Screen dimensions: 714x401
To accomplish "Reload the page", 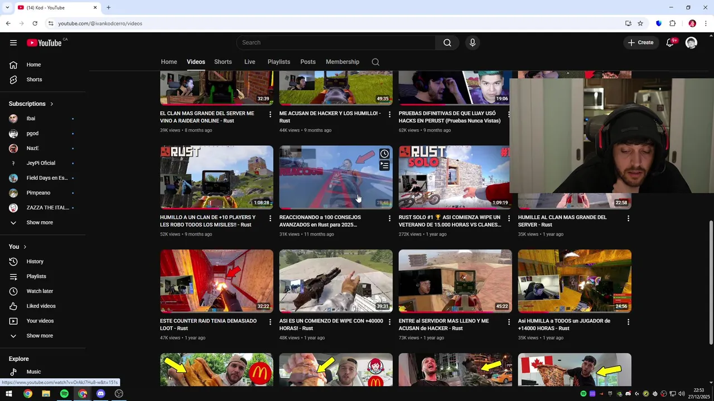I will tap(35, 23).
